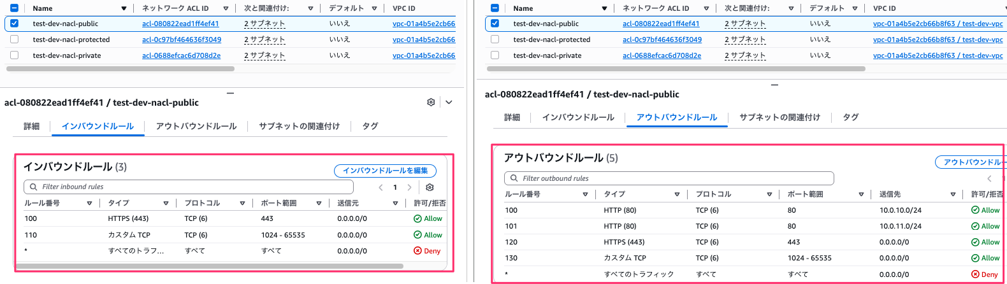
Task: Go to previous page of inbound rules
Action: [x=380, y=187]
